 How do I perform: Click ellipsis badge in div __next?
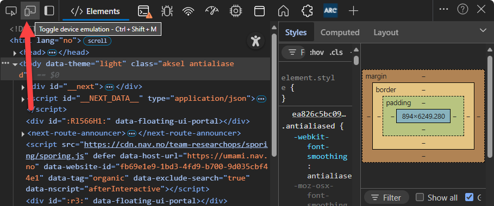click(x=109, y=87)
